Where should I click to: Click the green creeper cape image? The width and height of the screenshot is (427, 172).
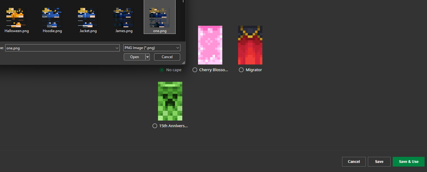point(170,101)
